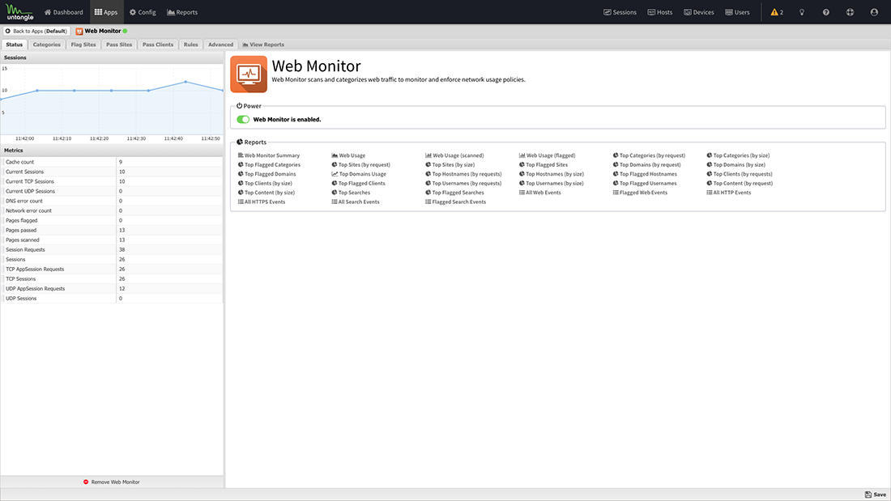Open the Flagged Web Events report
This screenshot has width=891, height=501.
(x=641, y=193)
